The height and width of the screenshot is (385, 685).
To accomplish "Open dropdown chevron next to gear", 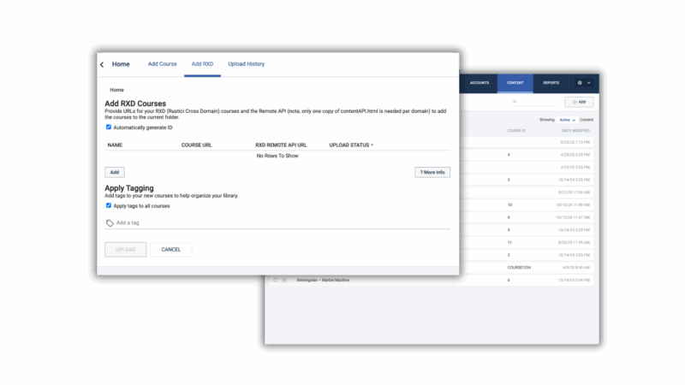I will pos(589,83).
